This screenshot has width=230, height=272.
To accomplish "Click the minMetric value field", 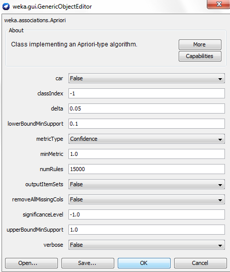I will tap(146, 154).
